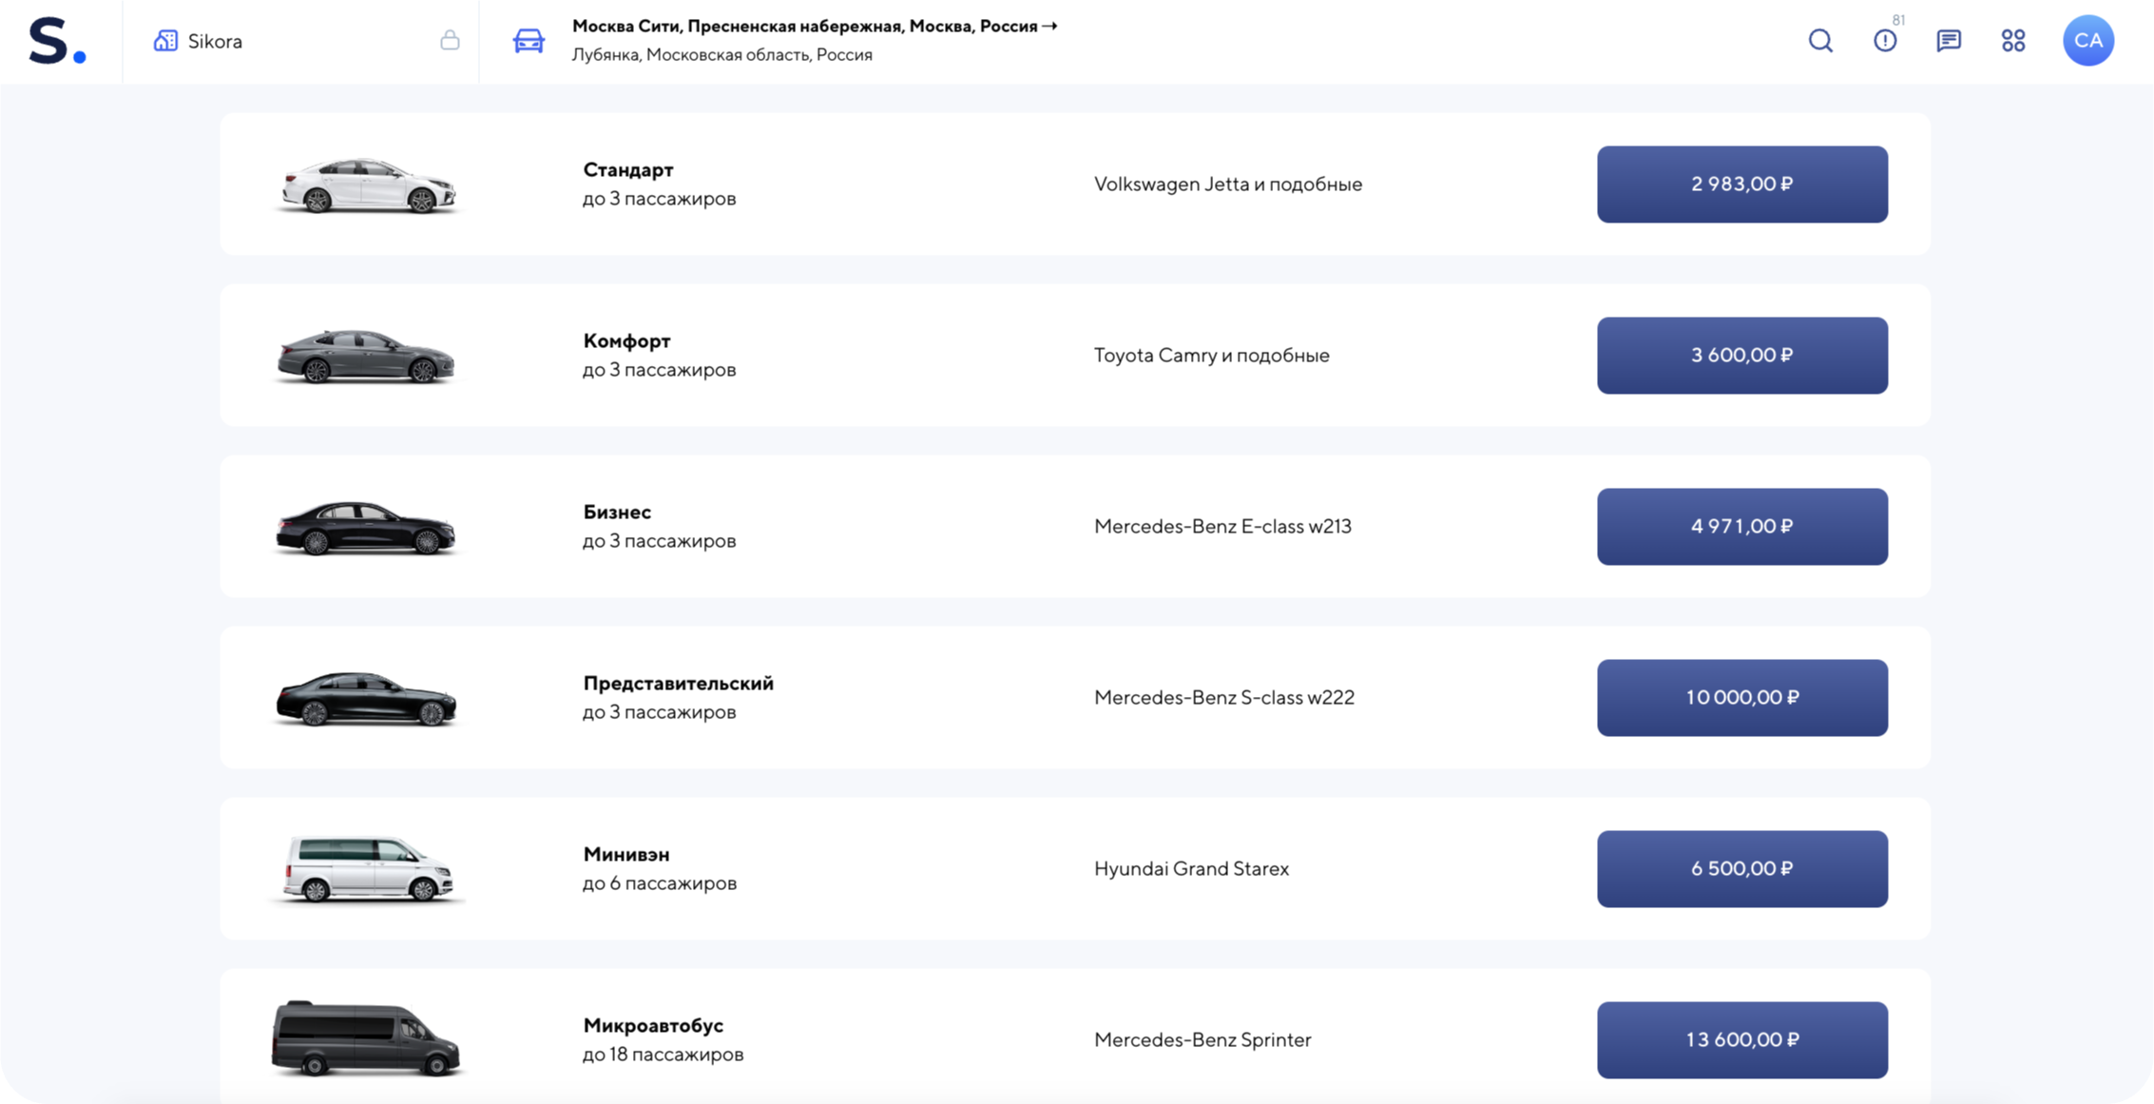Click the lock icon beside Sikora

(450, 40)
